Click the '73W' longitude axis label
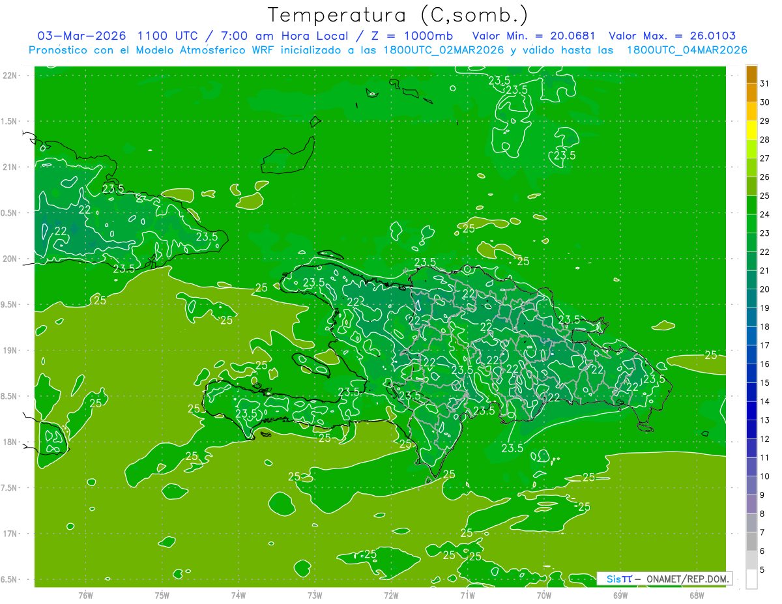The height and width of the screenshot is (604, 782). 315,594
